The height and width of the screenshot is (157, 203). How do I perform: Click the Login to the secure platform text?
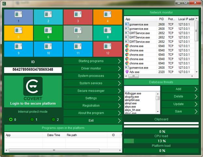click(x=33, y=103)
